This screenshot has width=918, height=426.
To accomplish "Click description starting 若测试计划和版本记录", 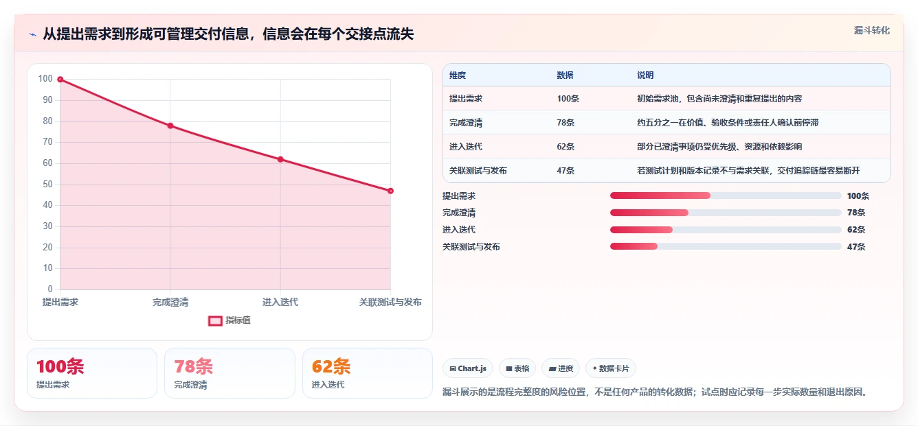I will click(x=748, y=171).
